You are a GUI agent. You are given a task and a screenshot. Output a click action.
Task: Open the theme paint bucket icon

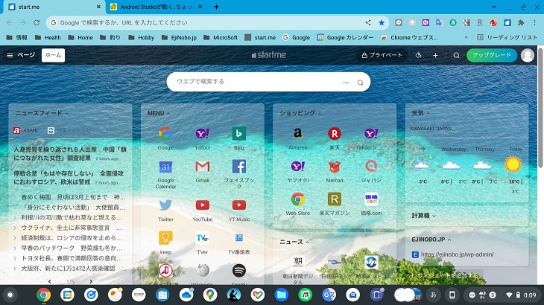coord(418,55)
